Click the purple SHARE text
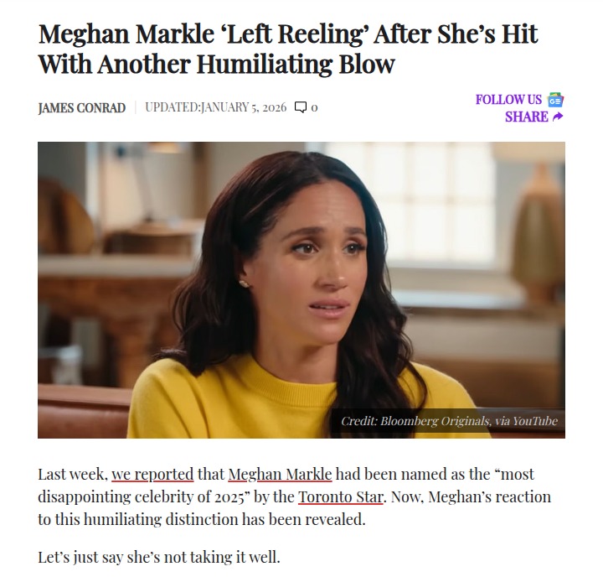The height and width of the screenshot is (582, 603). pyautogui.click(x=526, y=117)
